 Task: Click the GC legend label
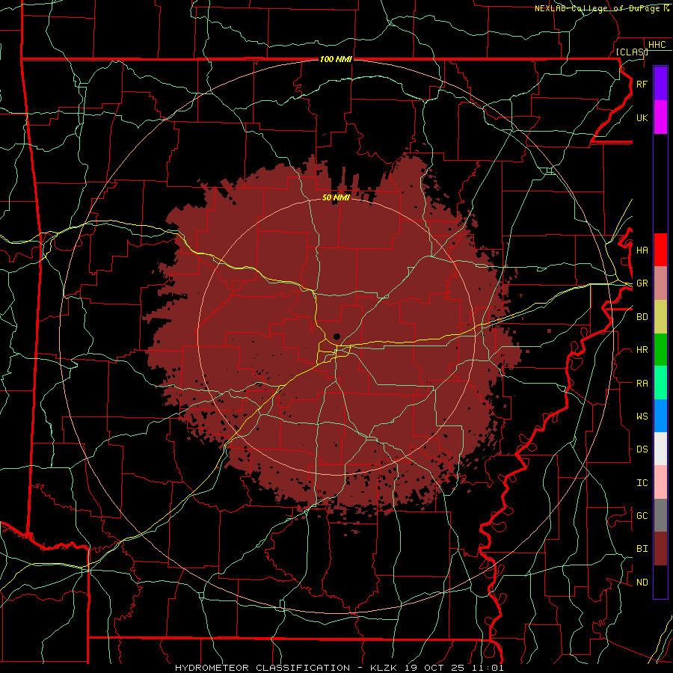642,516
